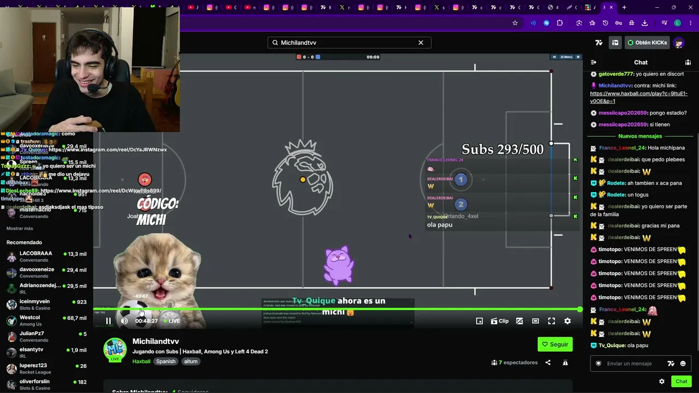The width and height of the screenshot is (699, 393).
Task: Open the incognito-style extension icon
Action: (632, 23)
